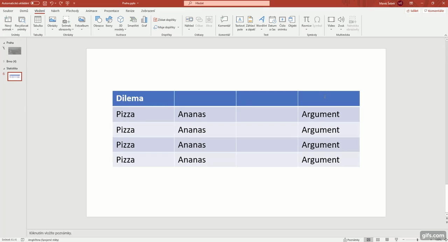Screen dimensions: 448x242
Task: Switch to the Animace tab
Action: click(x=91, y=11)
